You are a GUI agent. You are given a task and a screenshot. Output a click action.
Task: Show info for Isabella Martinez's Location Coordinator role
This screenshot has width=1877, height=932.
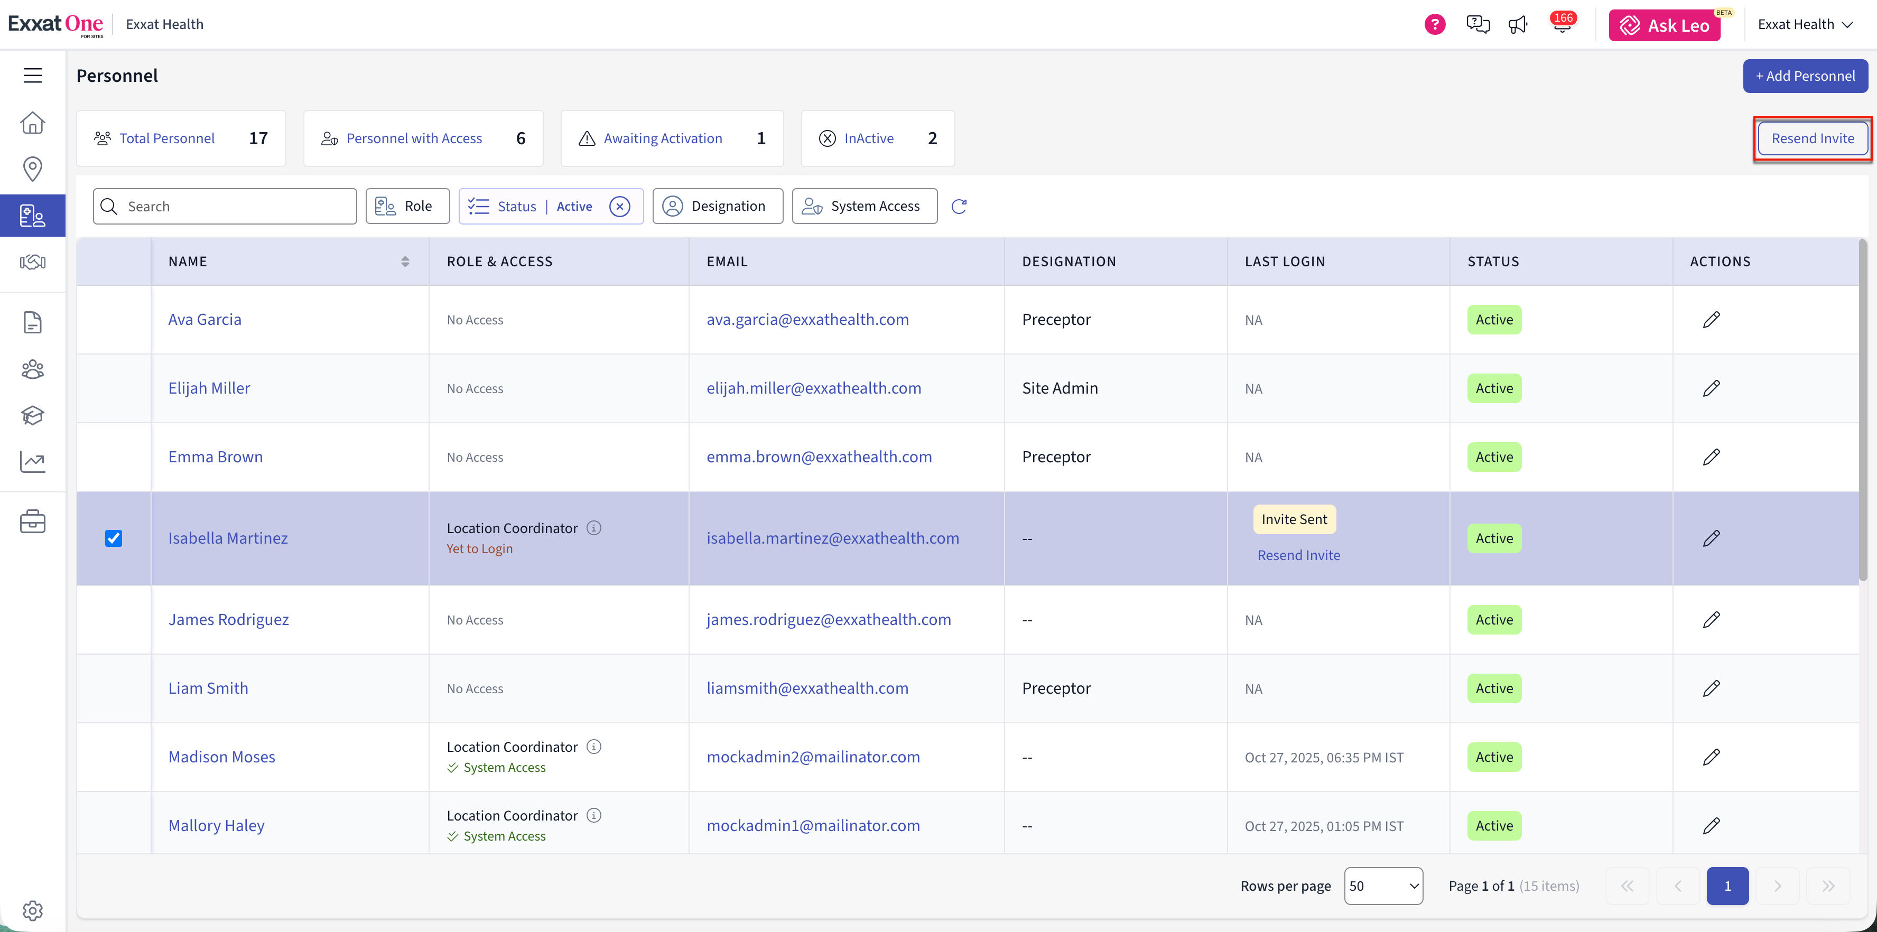tap(594, 528)
